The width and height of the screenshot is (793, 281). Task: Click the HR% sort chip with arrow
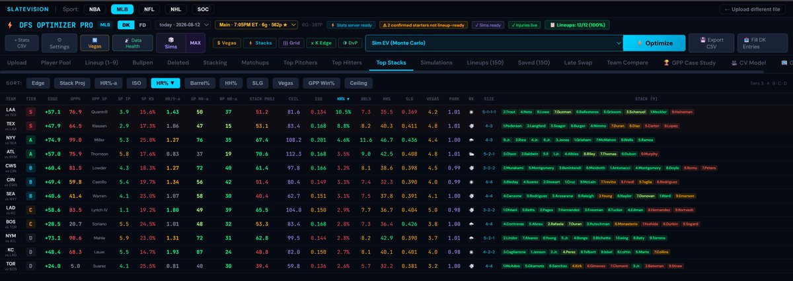coord(165,83)
